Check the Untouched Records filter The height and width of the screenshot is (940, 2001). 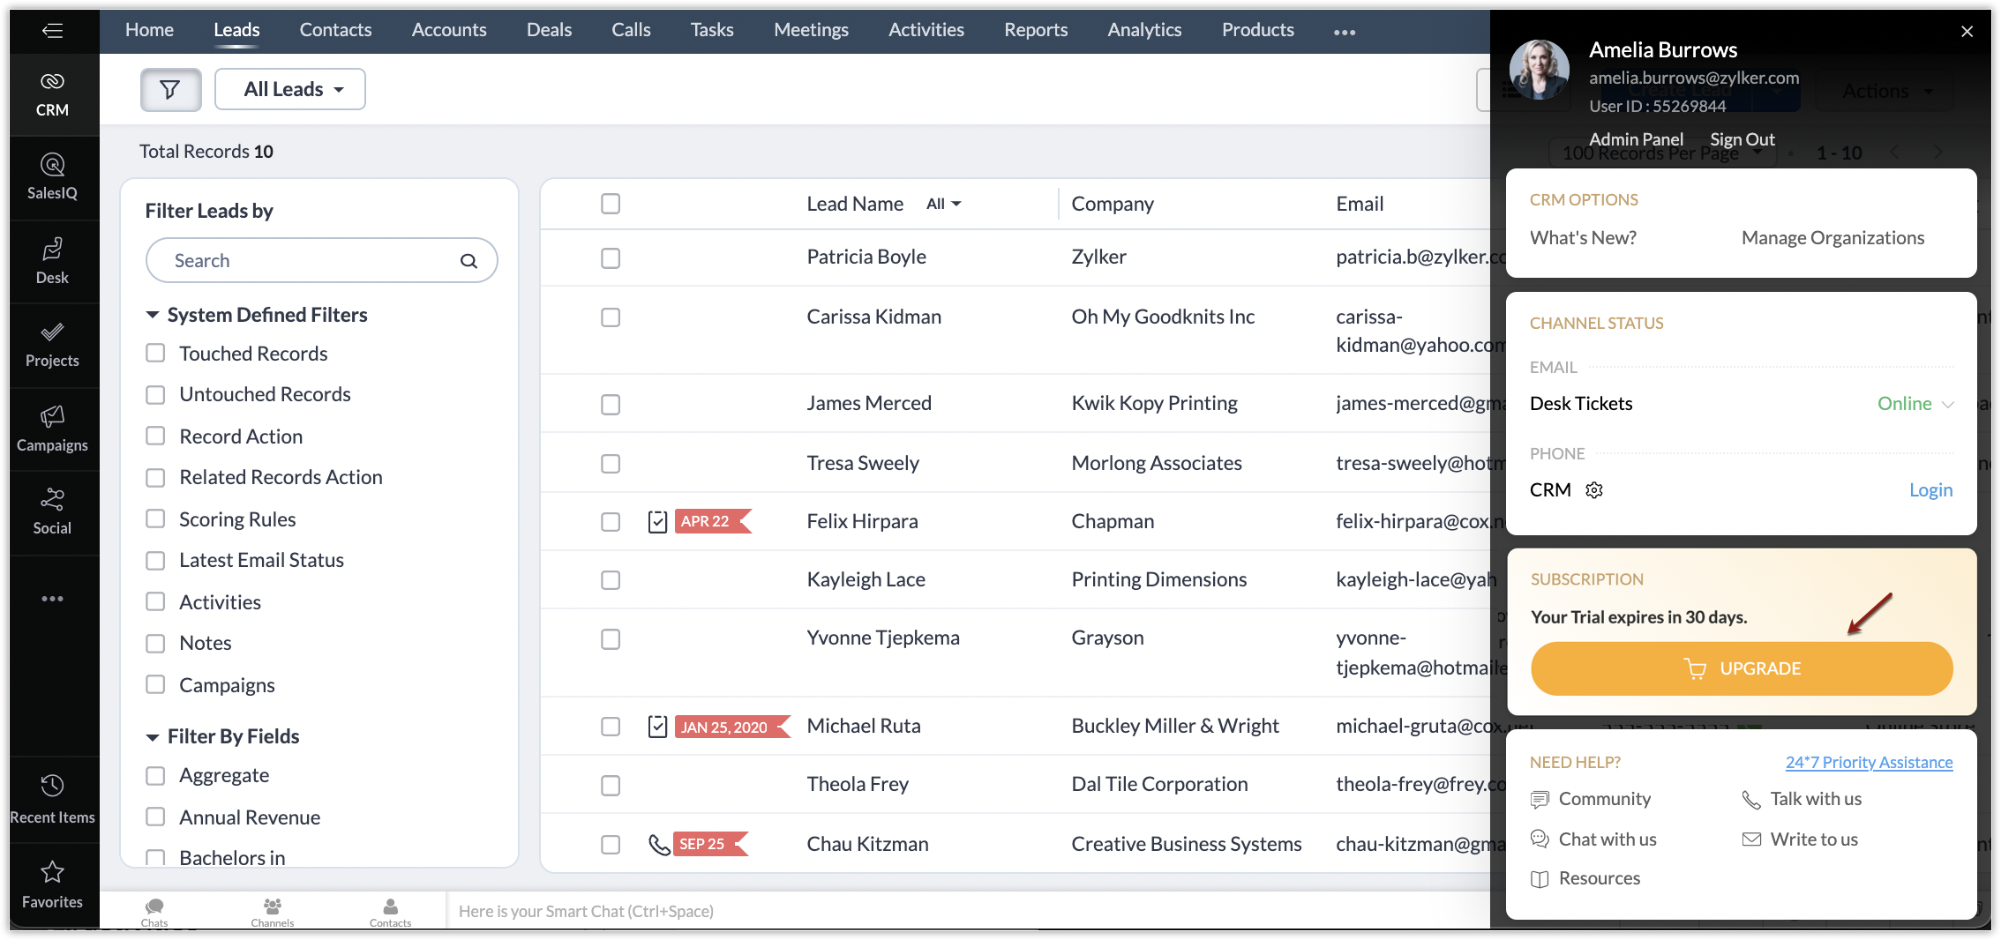pos(155,394)
